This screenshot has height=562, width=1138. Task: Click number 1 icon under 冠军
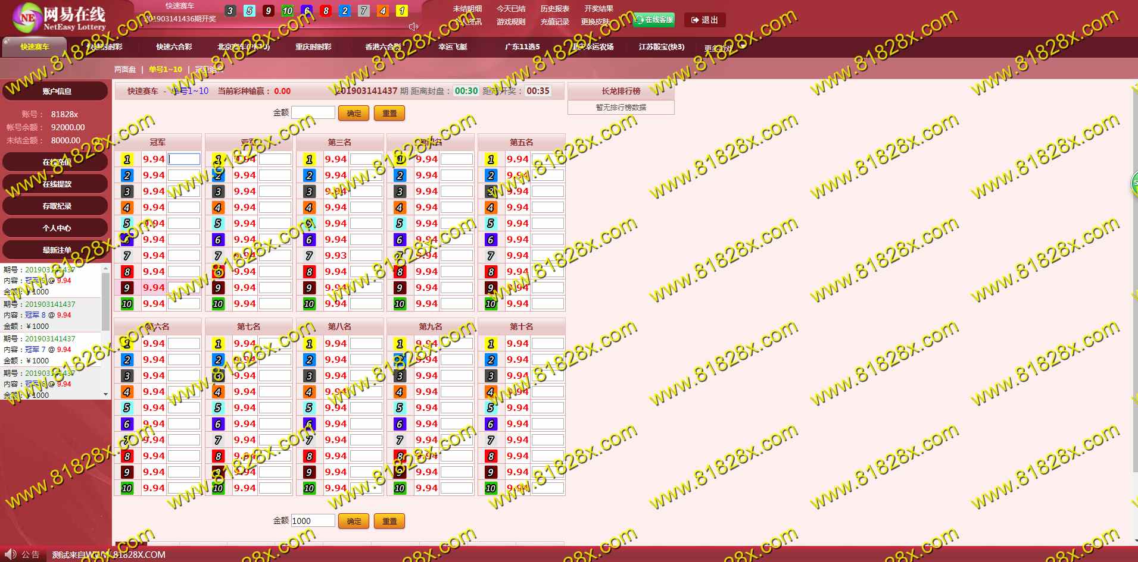[127, 159]
